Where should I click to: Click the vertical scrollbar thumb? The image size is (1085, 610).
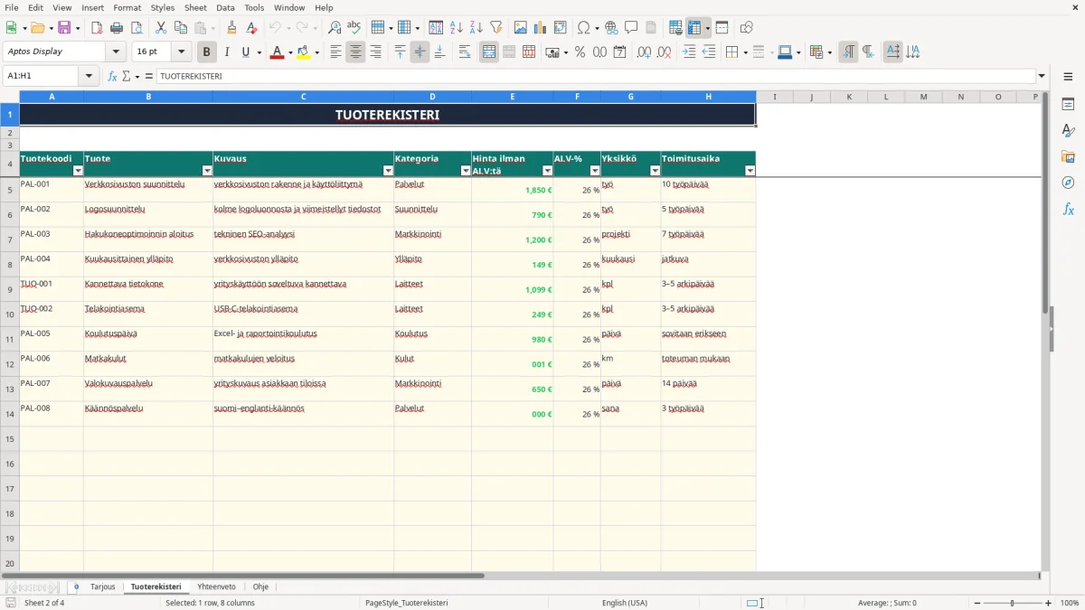click(1045, 203)
